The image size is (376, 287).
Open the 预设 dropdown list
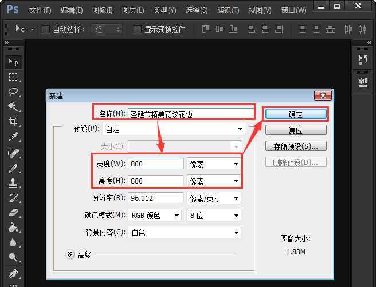click(x=174, y=129)
